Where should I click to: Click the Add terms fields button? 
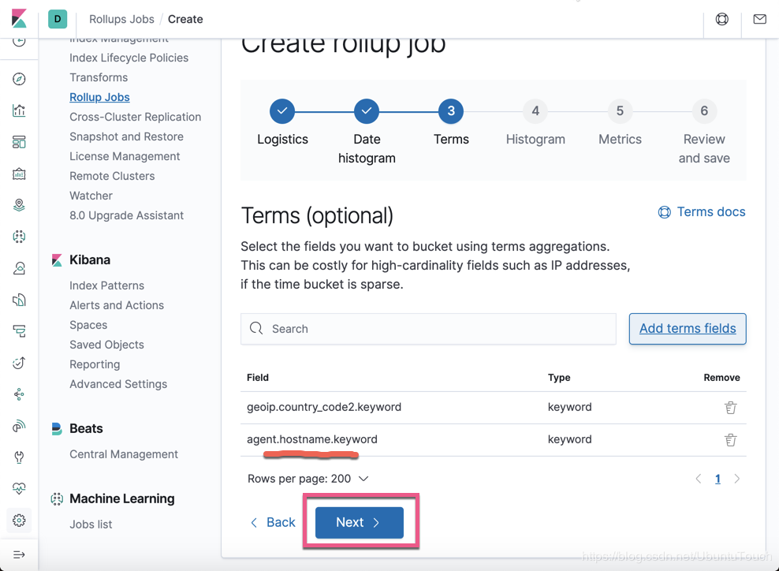tap(687, 329)
